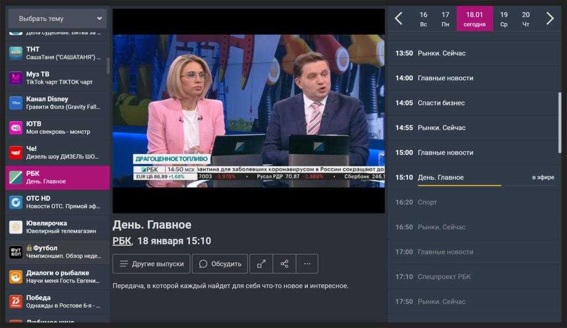567x328 pixels.
Task: Open the Диалоги о рыбалке channel icon
Action: [16, 277]
